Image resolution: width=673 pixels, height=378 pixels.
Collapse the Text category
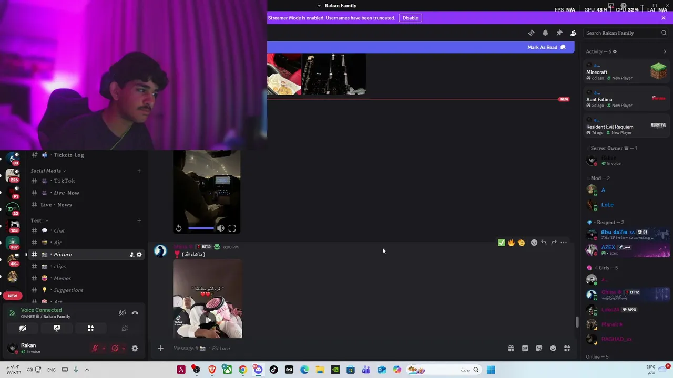[x=39, y=220]
